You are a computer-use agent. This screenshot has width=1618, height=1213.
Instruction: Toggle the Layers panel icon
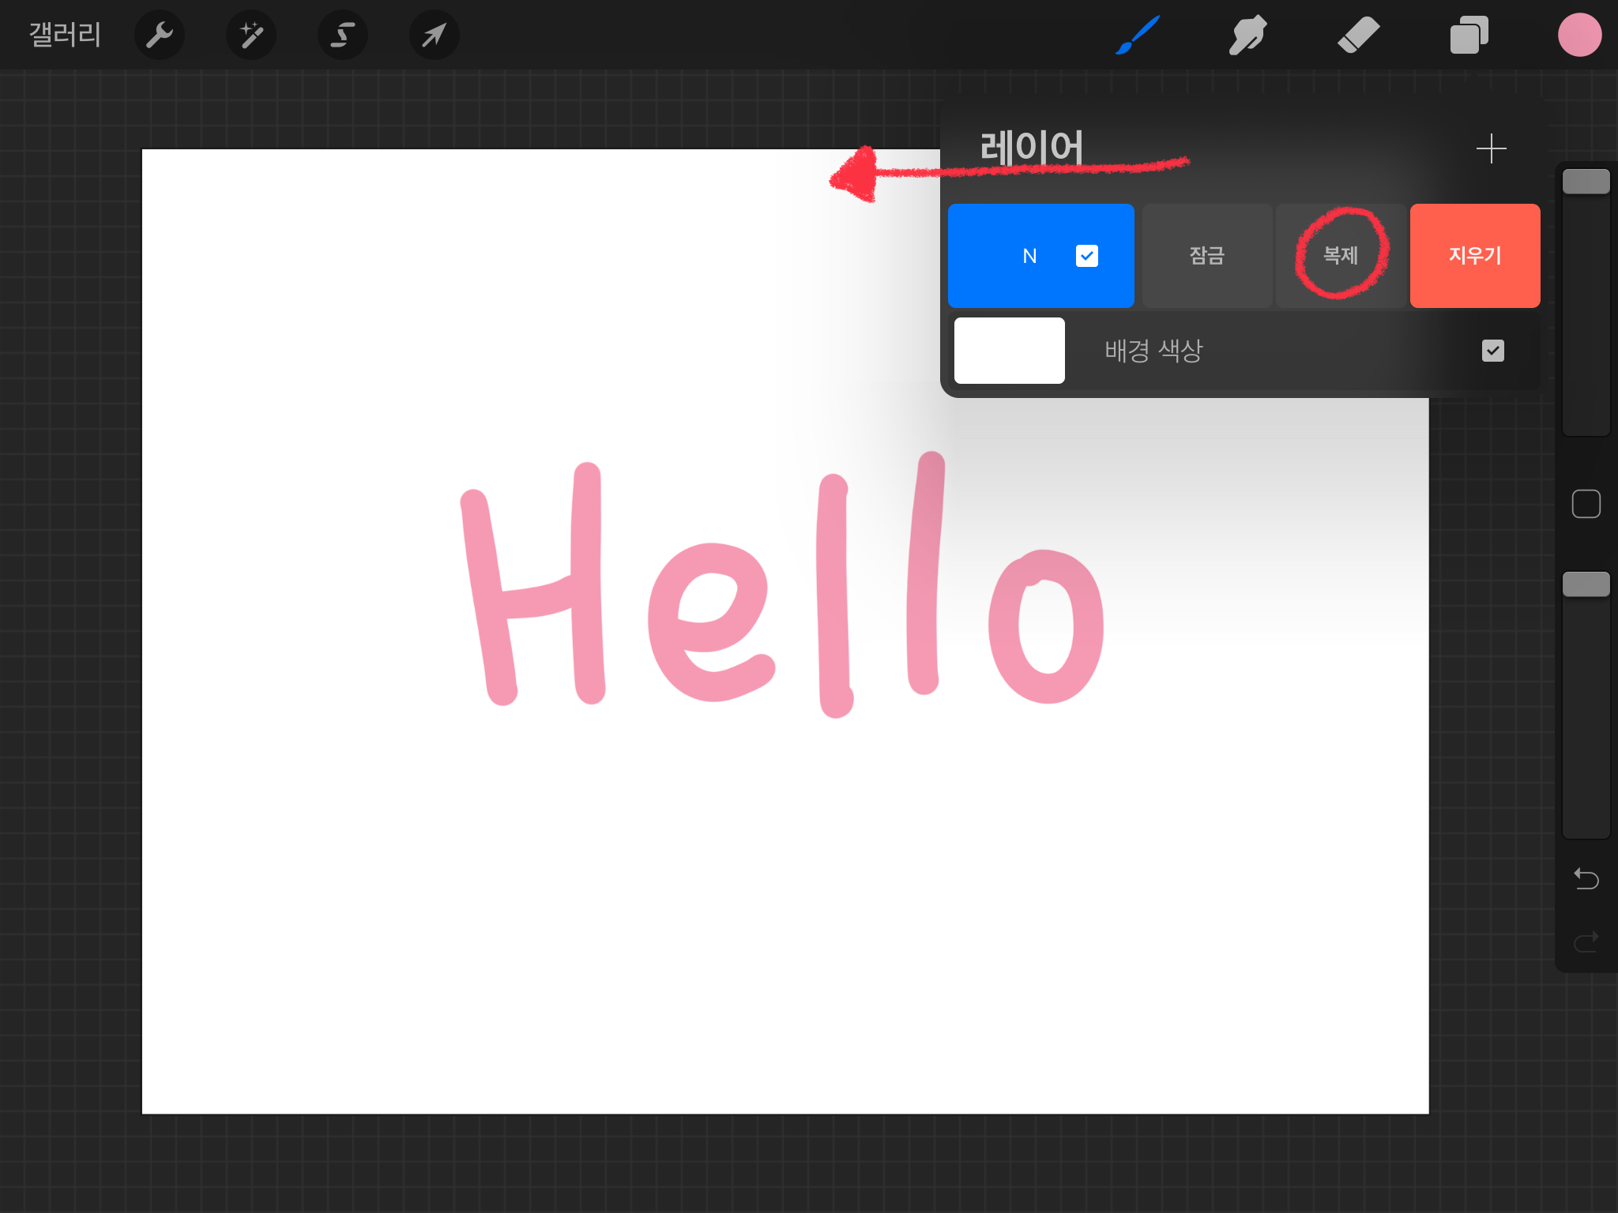coord(1469,35)
